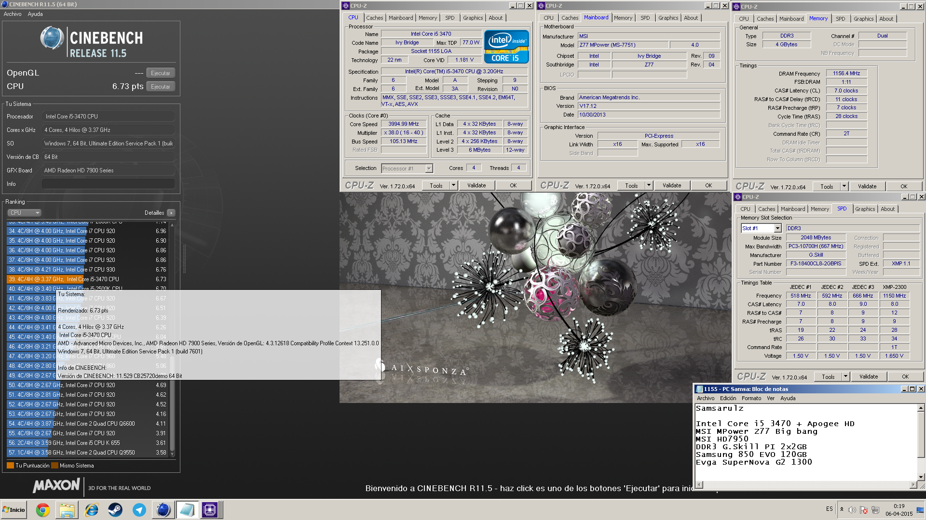
Task: Click the orange Tu Puntuación swatch
Action: click(10, 466)
